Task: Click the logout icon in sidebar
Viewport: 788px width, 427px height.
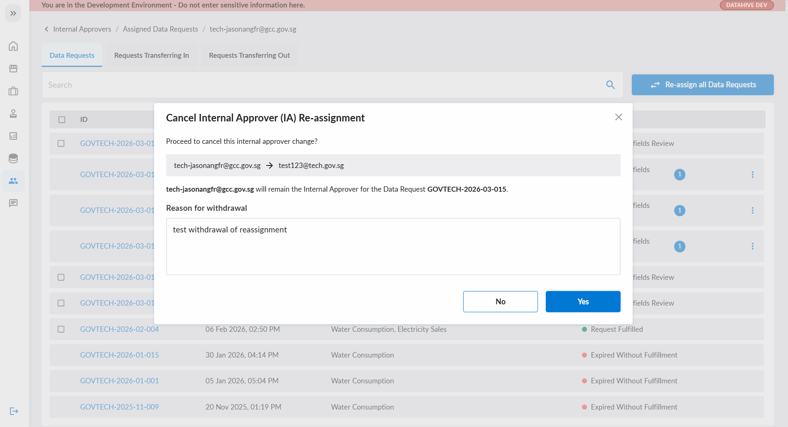Action: pyautogui.click(x=14, y=411)
